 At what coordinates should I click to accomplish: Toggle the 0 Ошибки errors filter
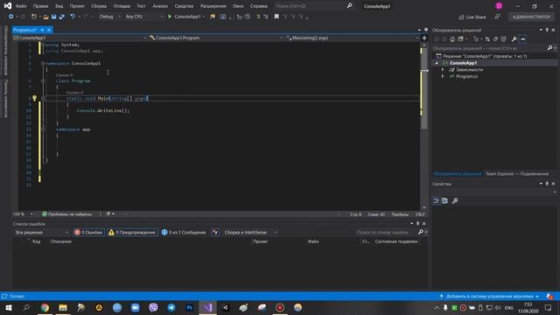[88, 233]
